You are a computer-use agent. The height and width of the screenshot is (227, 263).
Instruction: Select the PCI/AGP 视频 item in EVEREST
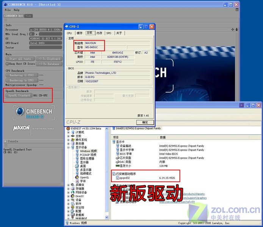pyautogui.click(x=88, y=155)
